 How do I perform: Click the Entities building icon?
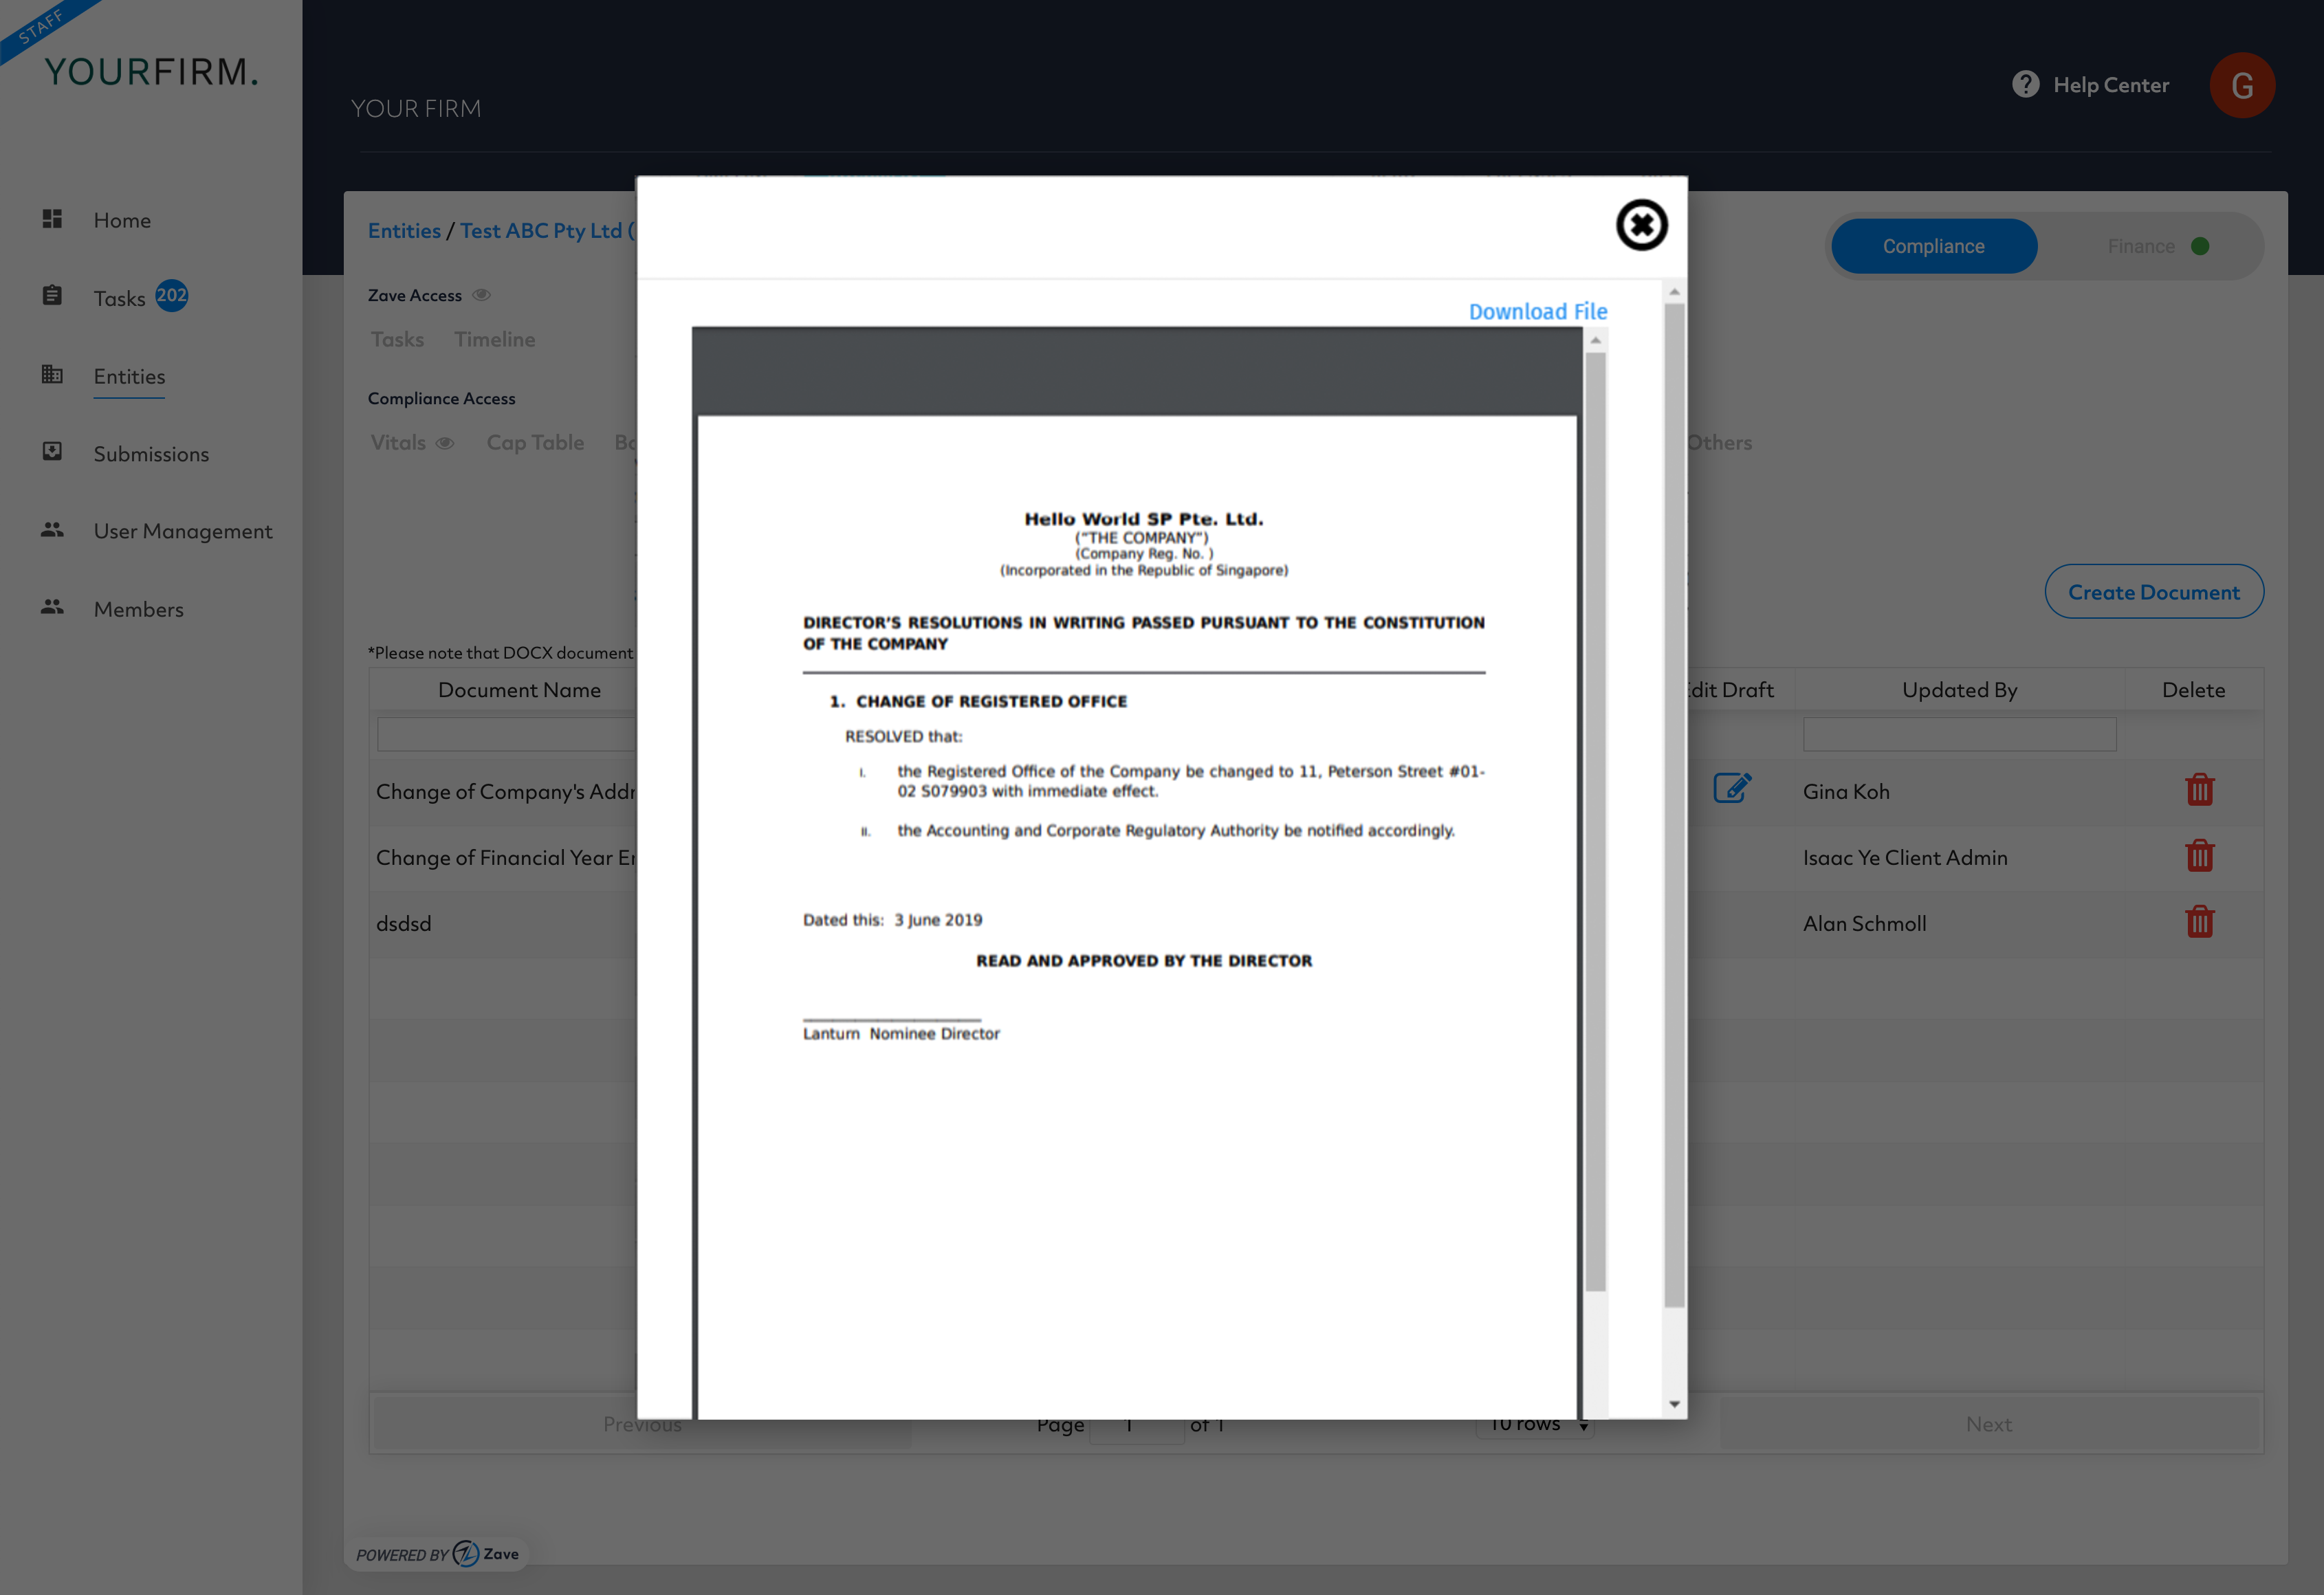[52, 374]
